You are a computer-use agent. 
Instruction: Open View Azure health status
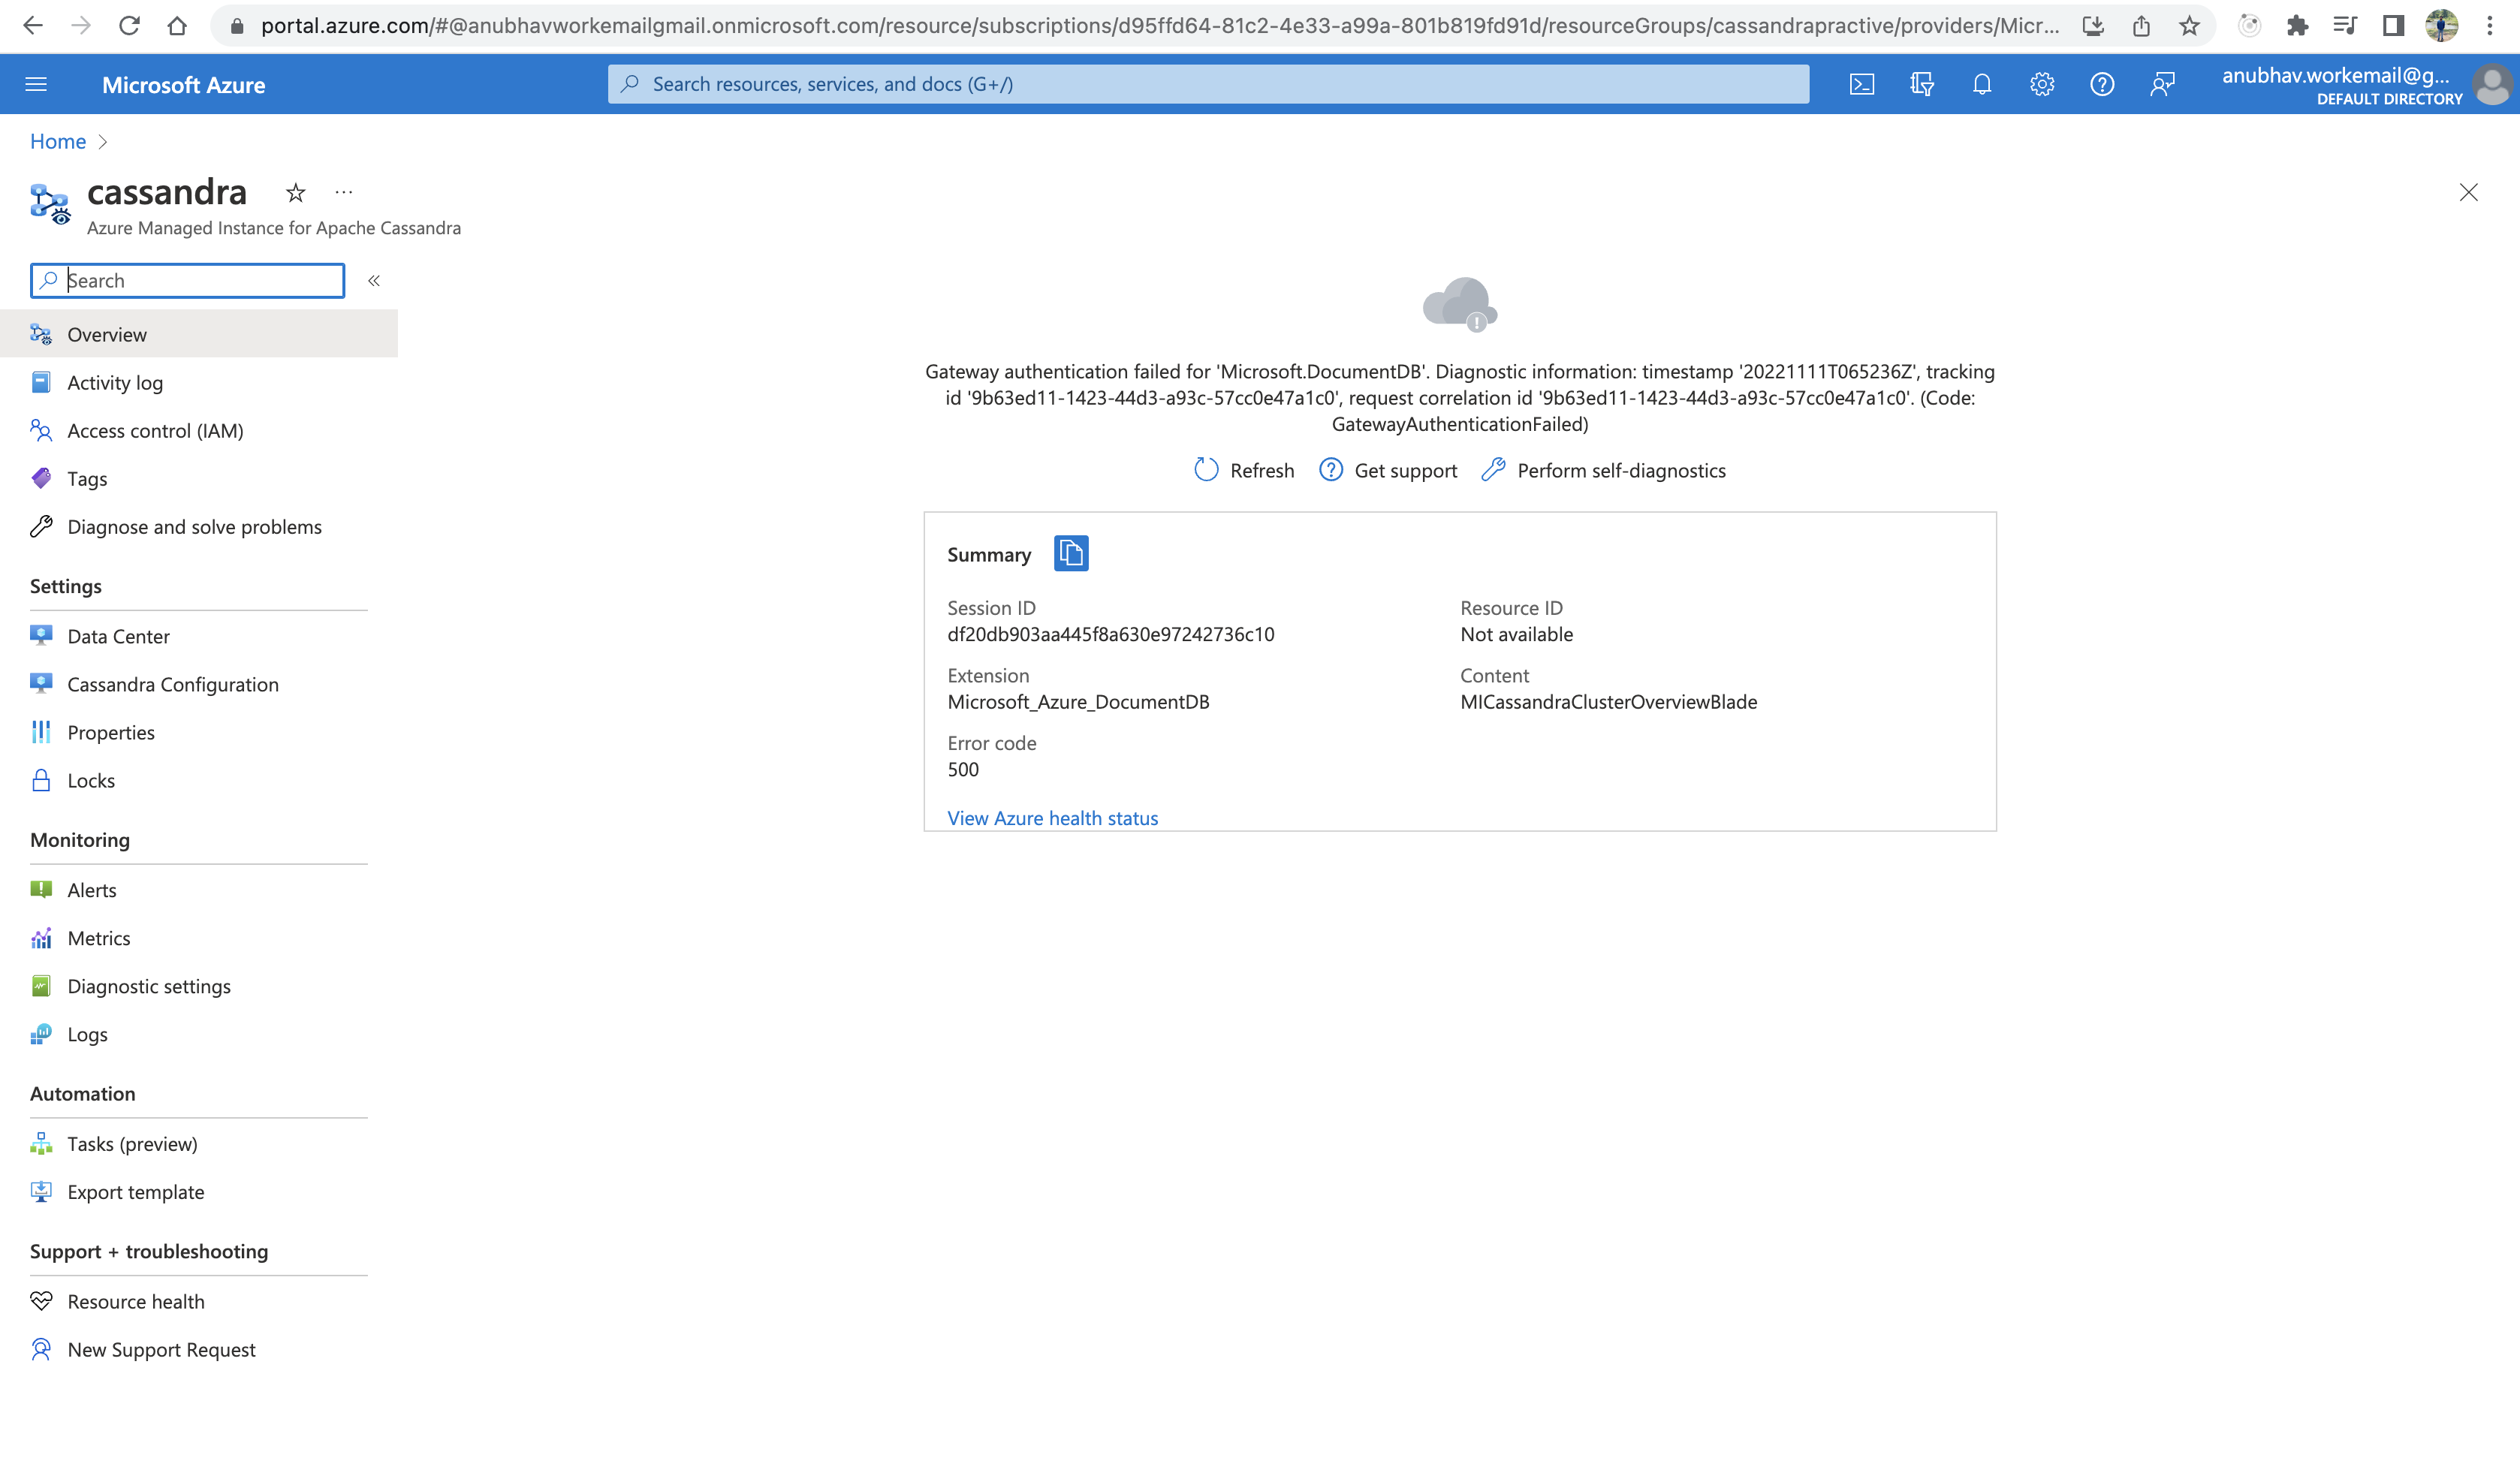tap(1052, 818)
